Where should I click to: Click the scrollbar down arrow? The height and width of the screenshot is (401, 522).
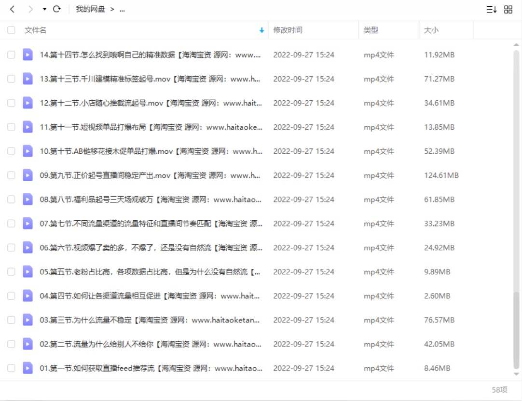pos(516,374)
